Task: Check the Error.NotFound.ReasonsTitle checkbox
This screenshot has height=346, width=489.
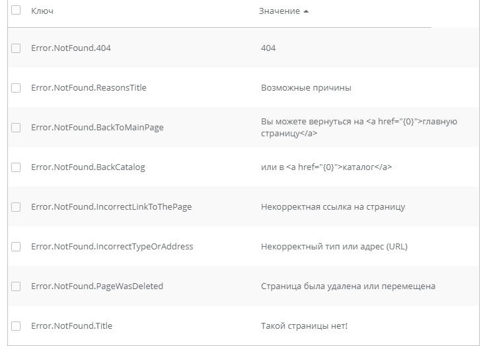Action: coord(16,88)
